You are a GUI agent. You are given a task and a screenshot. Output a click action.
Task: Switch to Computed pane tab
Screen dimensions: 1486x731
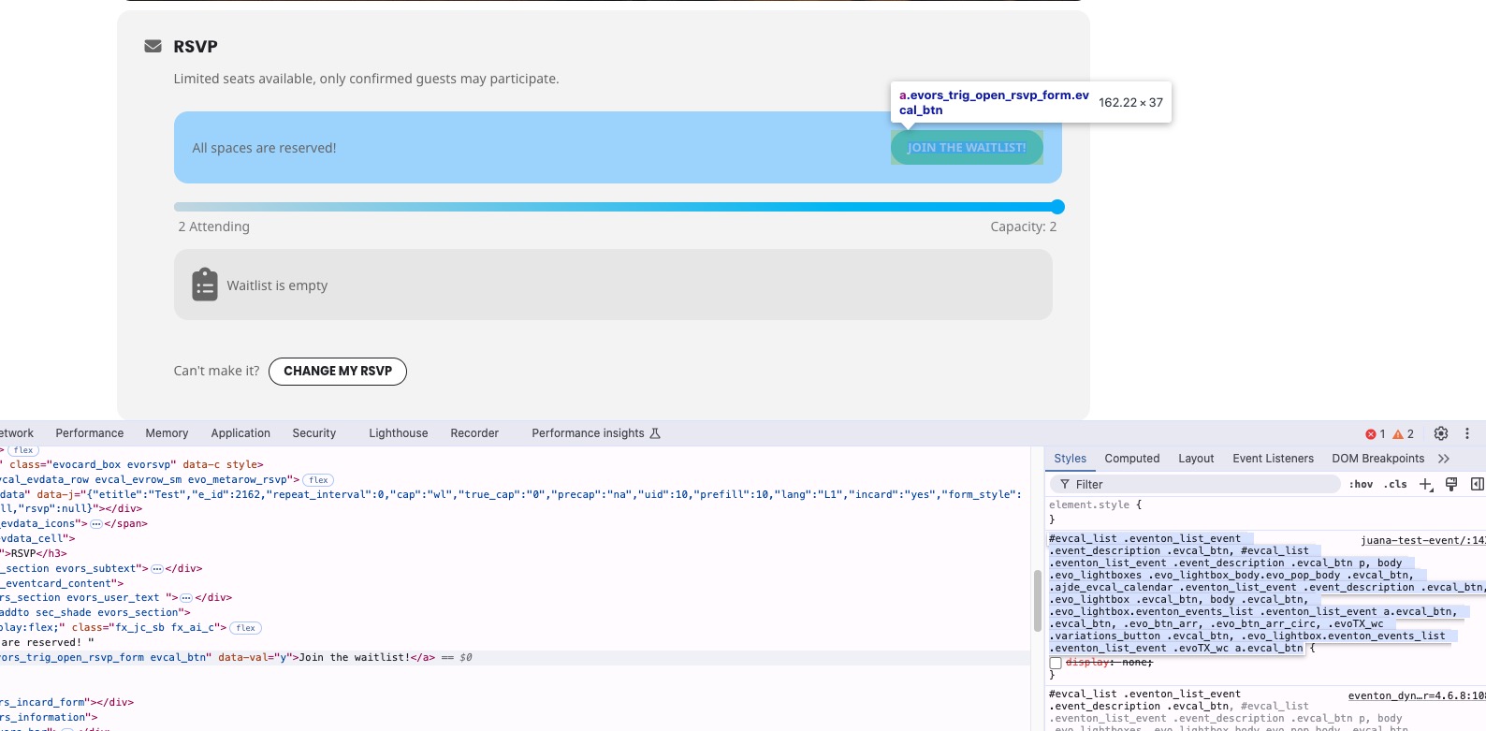pos(1132,459)
